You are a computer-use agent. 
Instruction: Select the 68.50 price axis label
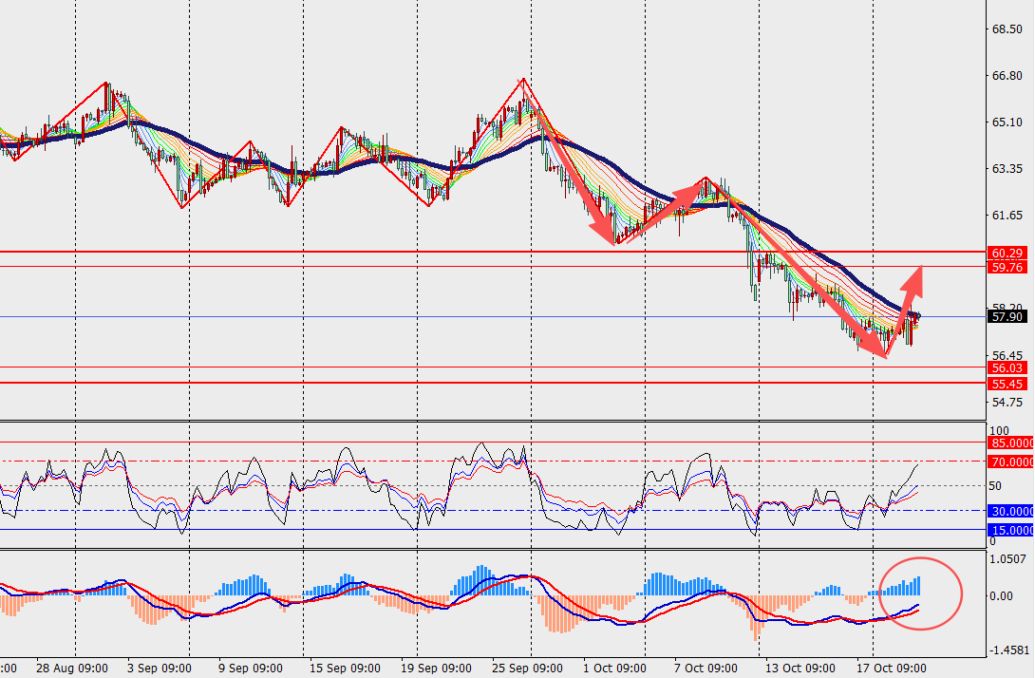[1006, 29]
